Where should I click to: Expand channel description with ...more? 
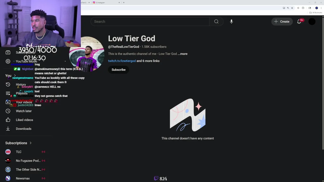click(x=183, y=54)
